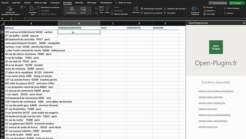Expand the Power Query dropdown arrow
The width and height of the screenshot is (246, 139).
tap(13, 8)
